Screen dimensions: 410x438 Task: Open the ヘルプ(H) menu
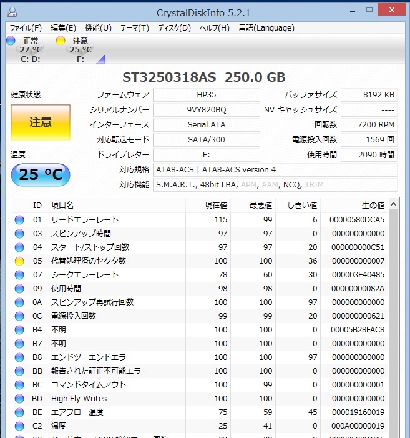point(214,28)
